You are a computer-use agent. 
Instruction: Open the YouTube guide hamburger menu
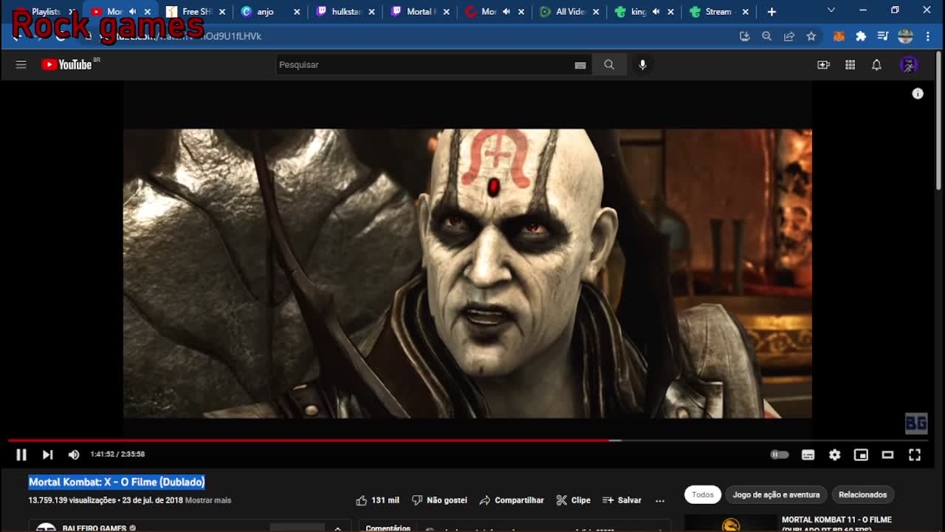[x=21, y=64]
